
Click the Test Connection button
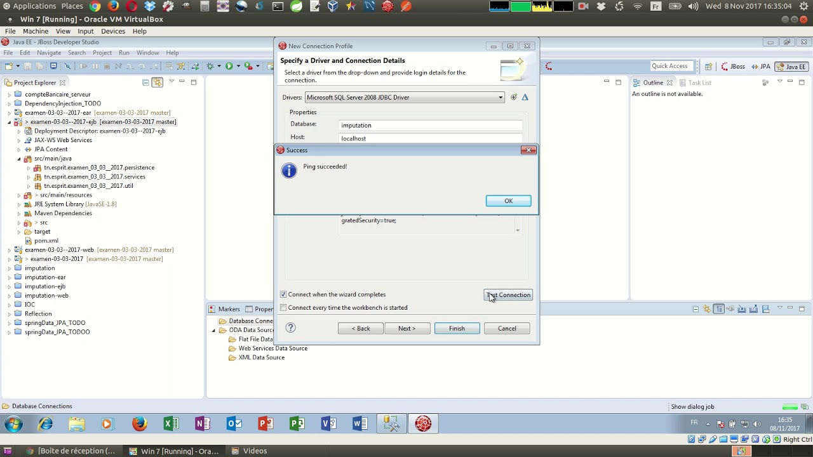tap(507, 295)
